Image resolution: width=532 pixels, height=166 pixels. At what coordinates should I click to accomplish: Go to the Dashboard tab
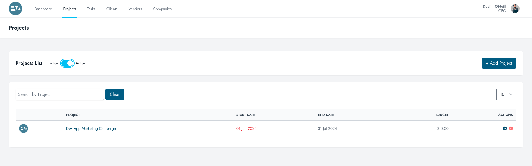coord(43,9)
